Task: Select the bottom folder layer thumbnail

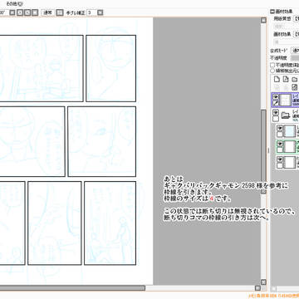Action: [290, 163]
